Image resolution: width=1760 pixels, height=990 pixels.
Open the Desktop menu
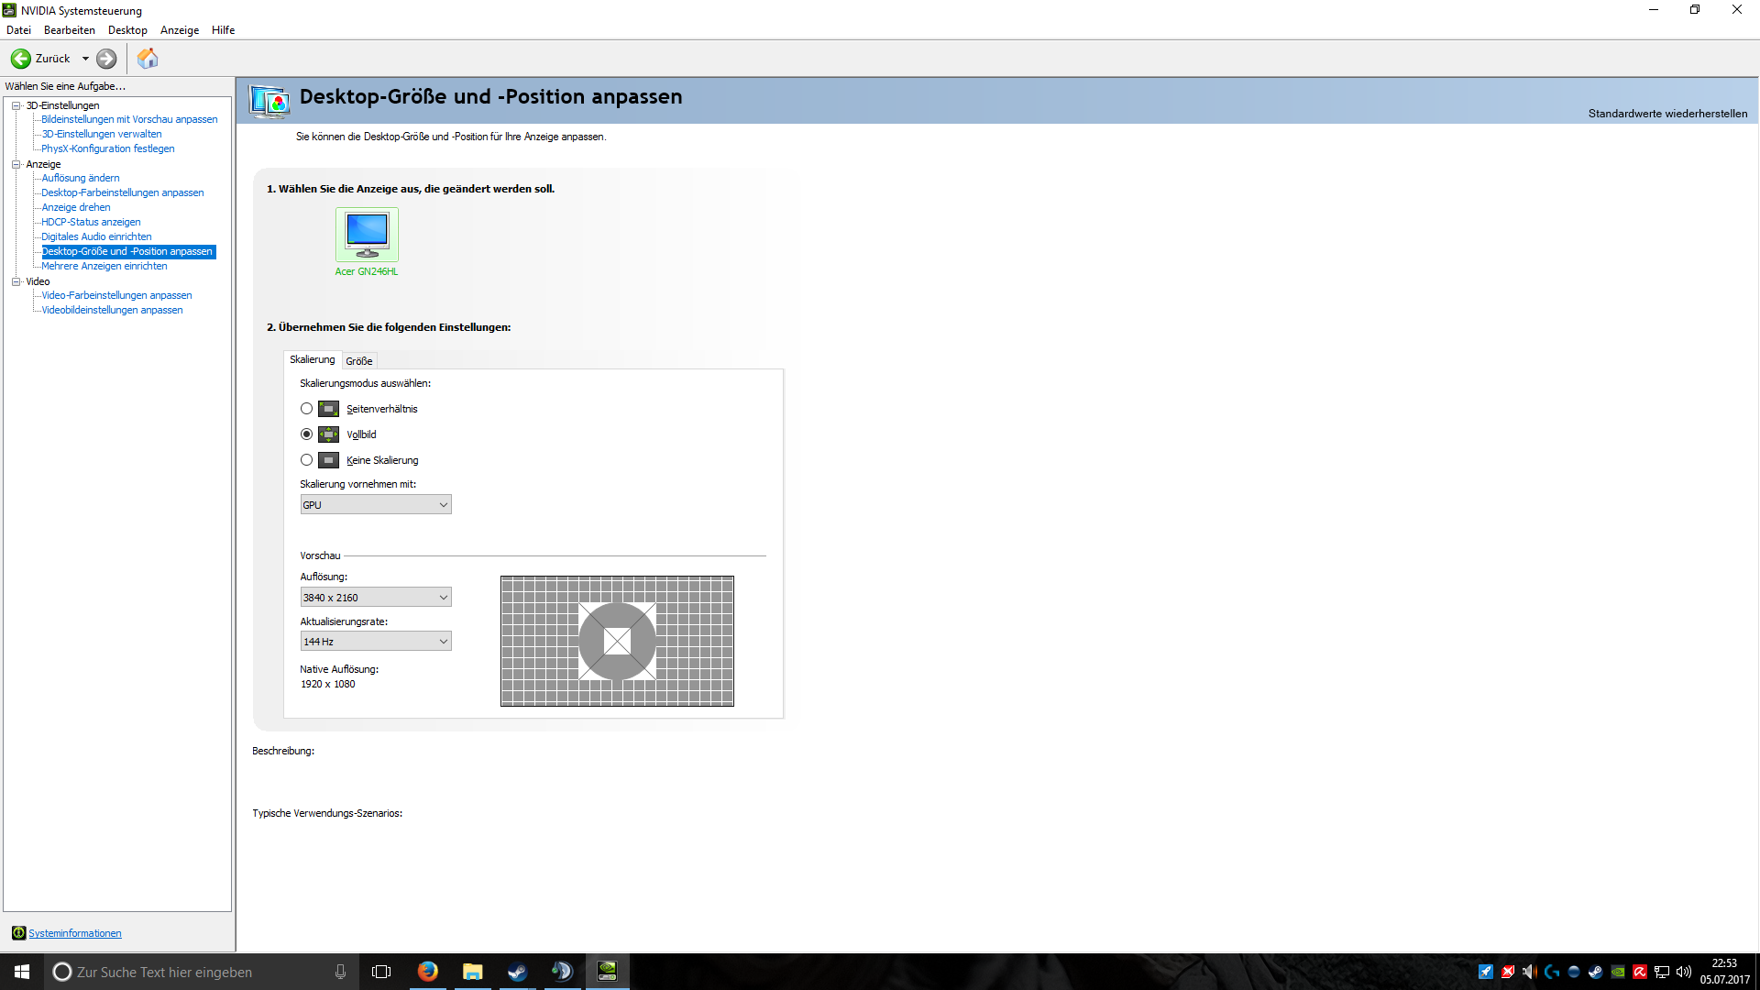click(127, 30)
